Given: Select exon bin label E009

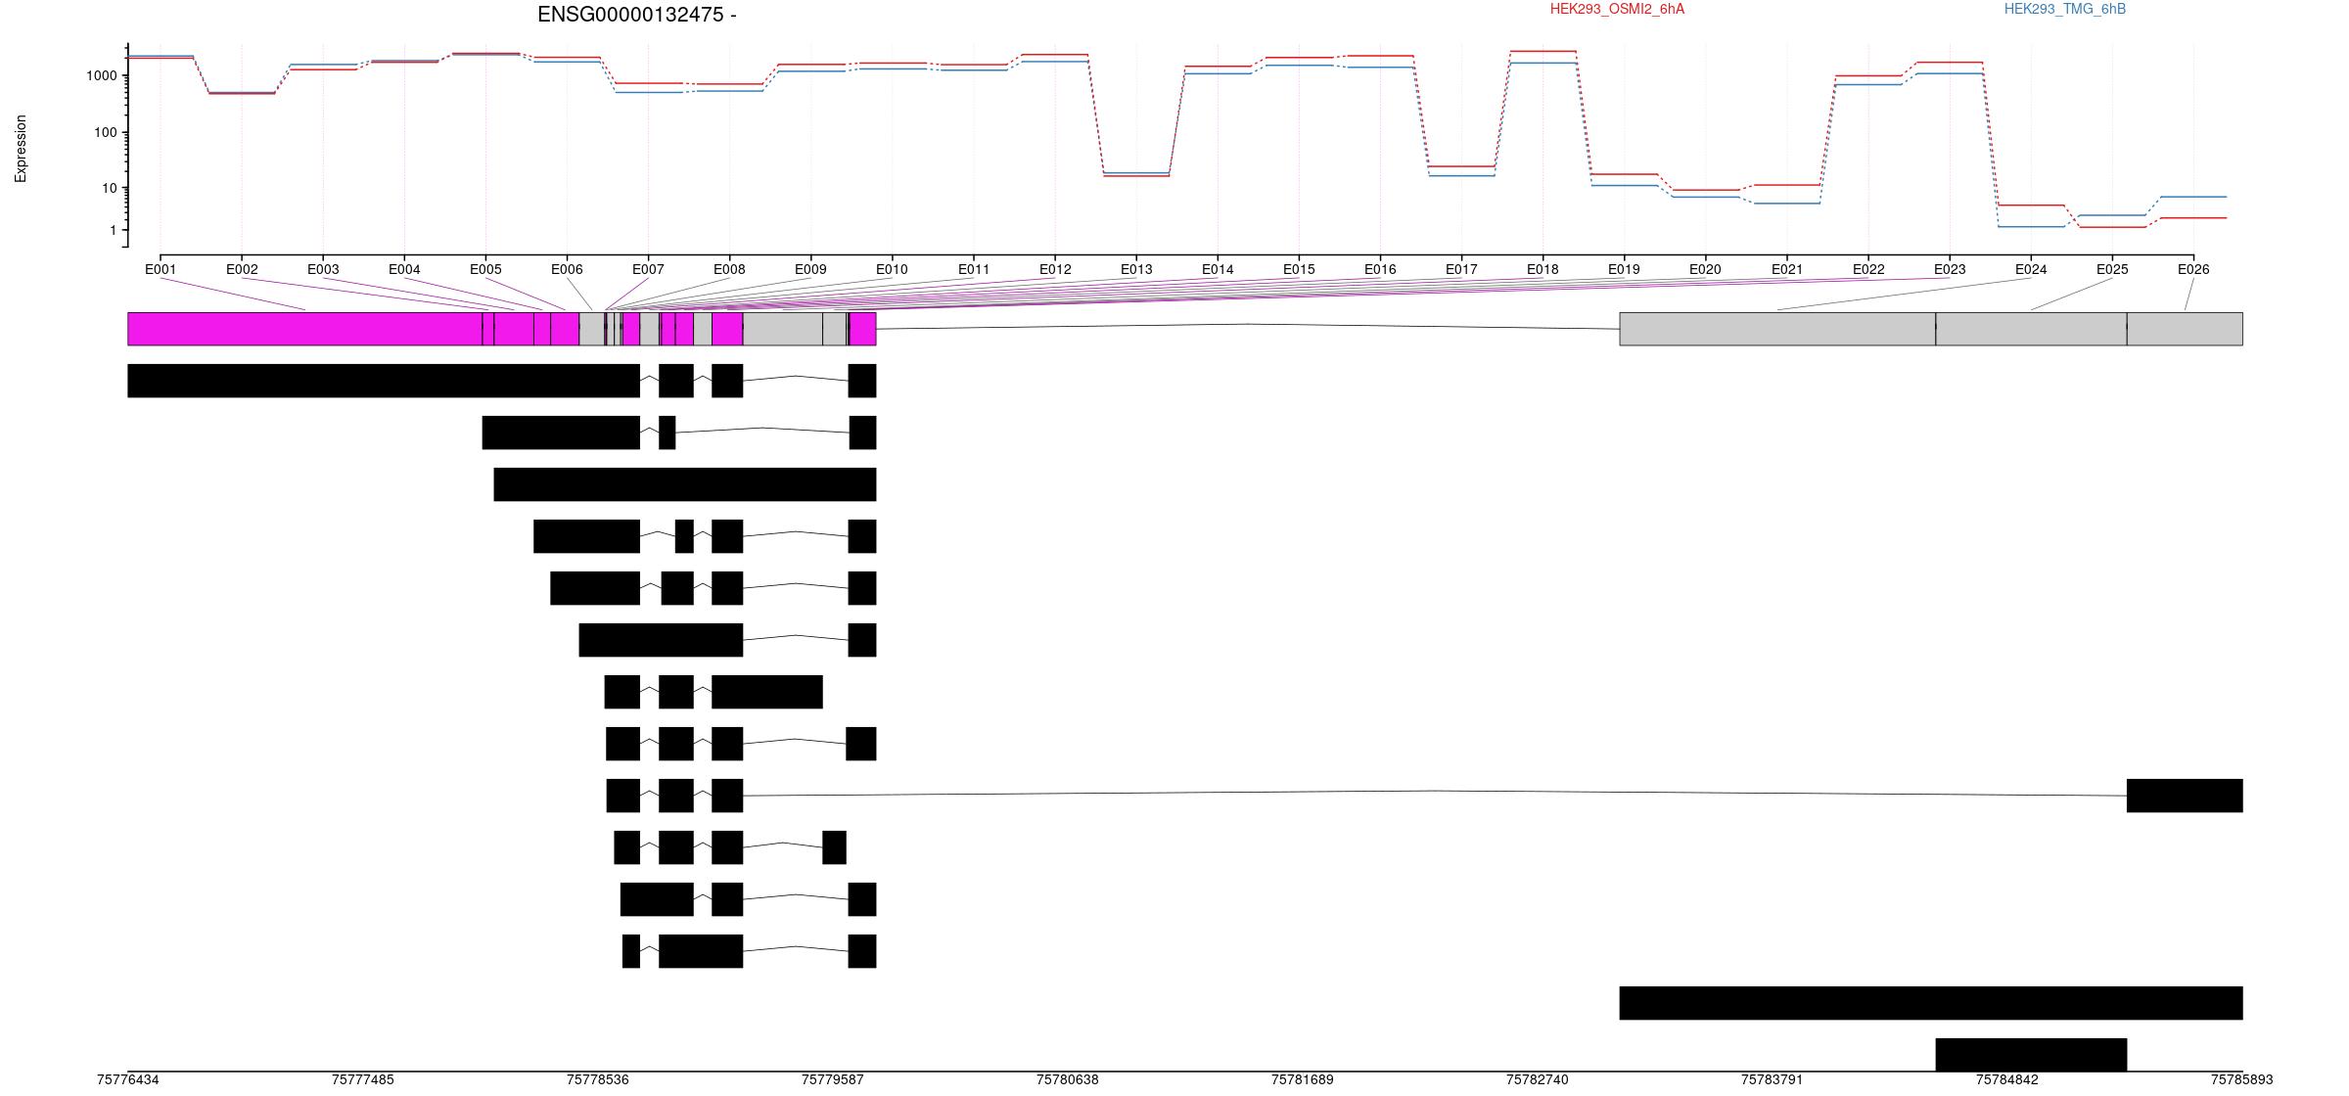Looking at the screenshot, I should [x=810, y=269].
